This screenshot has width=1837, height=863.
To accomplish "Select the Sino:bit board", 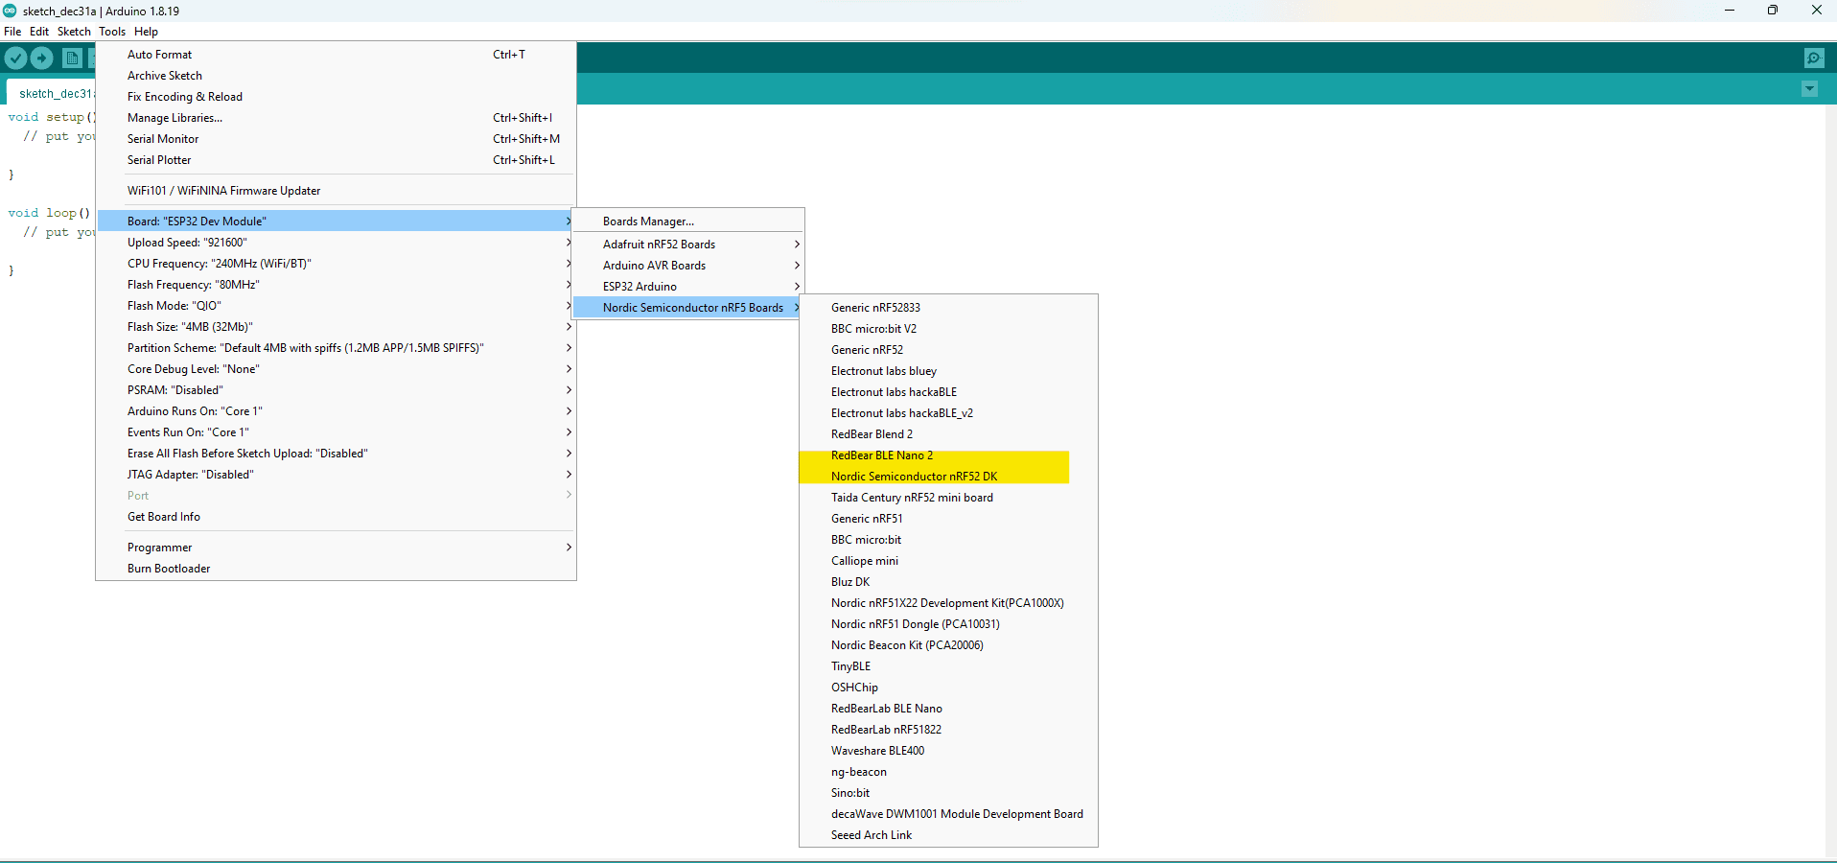I will (x=948, y=793).
